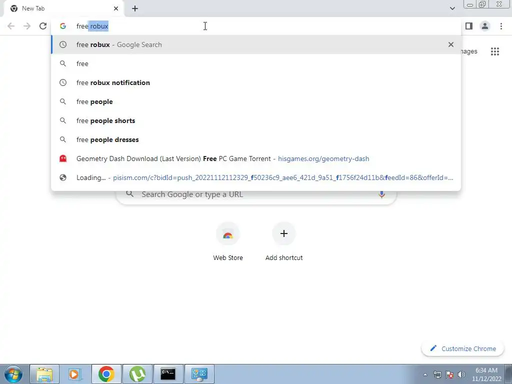Open the tab search dropdown arrow
This screenshot has width=512, height=384.
click(x=452, y=8)
